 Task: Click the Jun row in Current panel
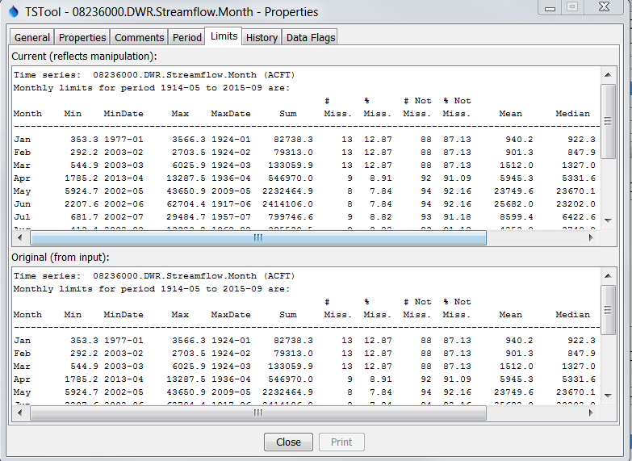(305, 204)
